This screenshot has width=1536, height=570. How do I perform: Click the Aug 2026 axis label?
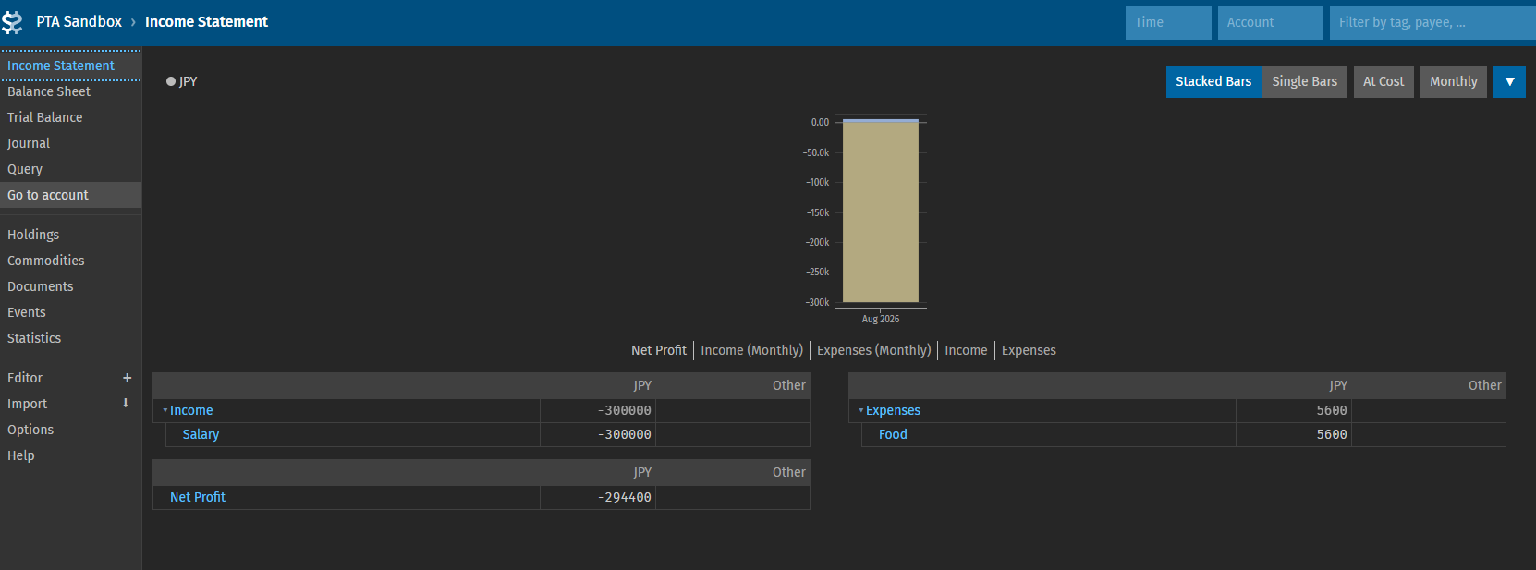881,319
